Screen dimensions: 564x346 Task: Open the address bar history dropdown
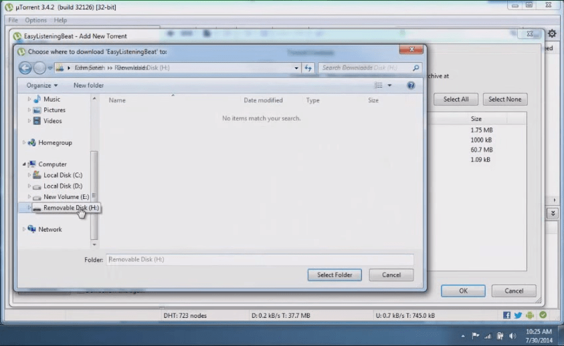point(296,67)
